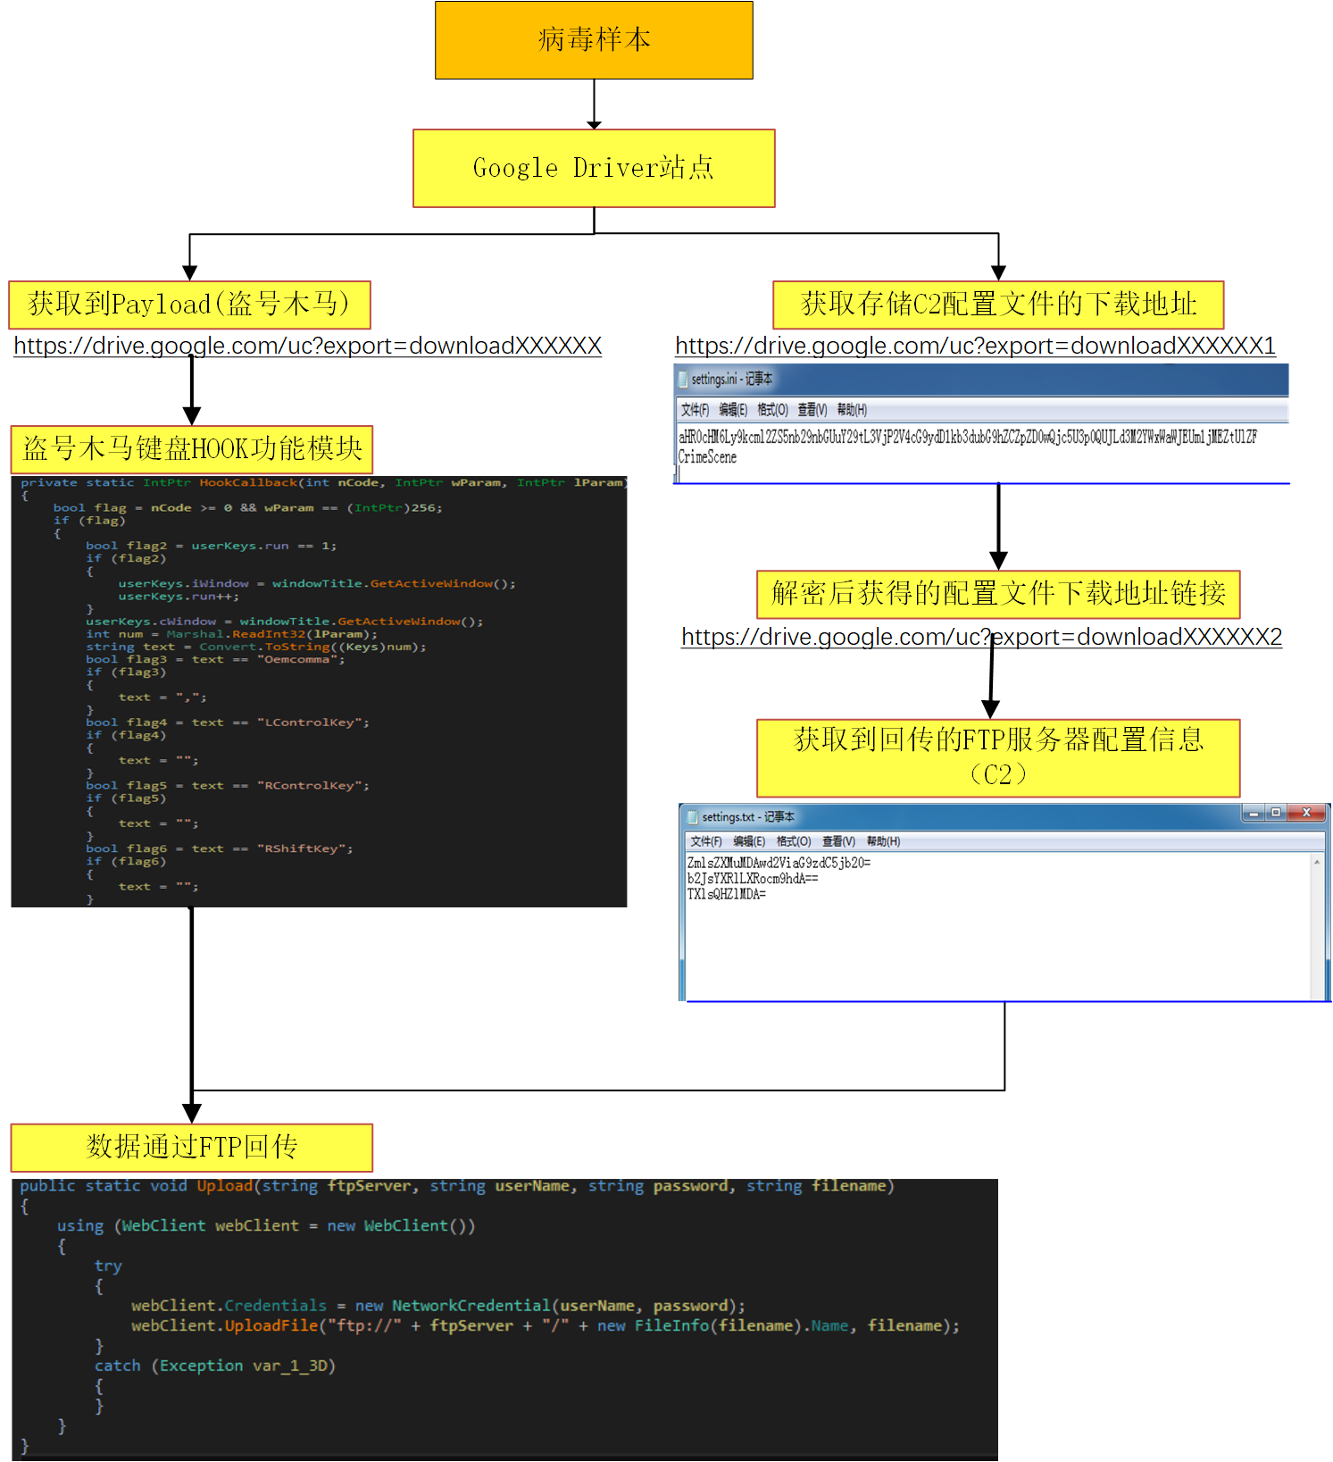
Task: Open 帮助(H) menu in settings.txt Notepad
Action: pos(883,841)
